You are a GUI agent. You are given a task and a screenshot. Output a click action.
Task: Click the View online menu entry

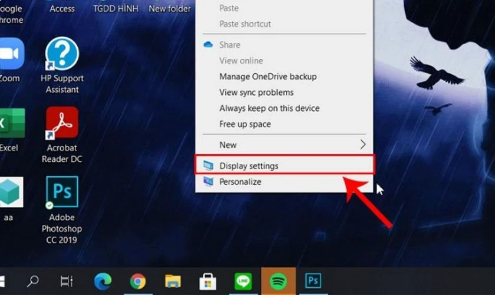285,61
